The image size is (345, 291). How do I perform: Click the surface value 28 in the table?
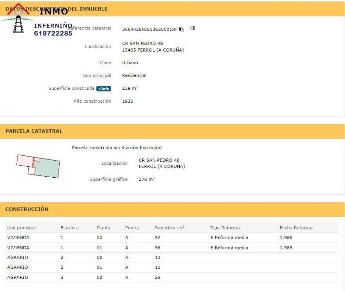coord(157,277)
